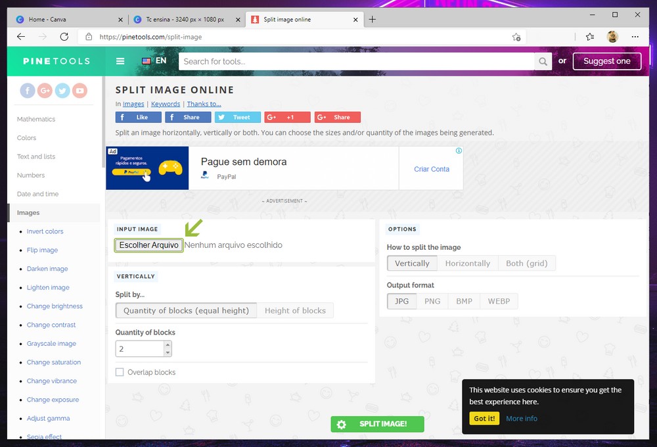This screenshot has height=447, width=657.
Task: Click the Twitter circle icon in sidebar
Action: tap(62, 91)
